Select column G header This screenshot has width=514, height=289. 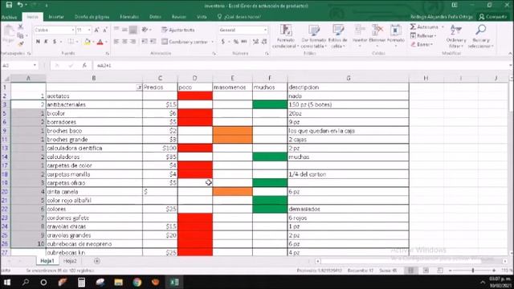click(348, 78)
